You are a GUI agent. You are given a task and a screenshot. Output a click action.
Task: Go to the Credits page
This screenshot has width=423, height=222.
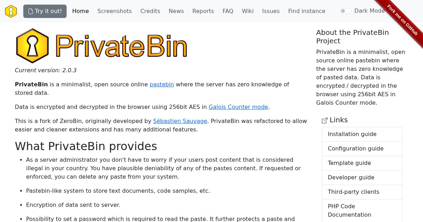point(150,11)
